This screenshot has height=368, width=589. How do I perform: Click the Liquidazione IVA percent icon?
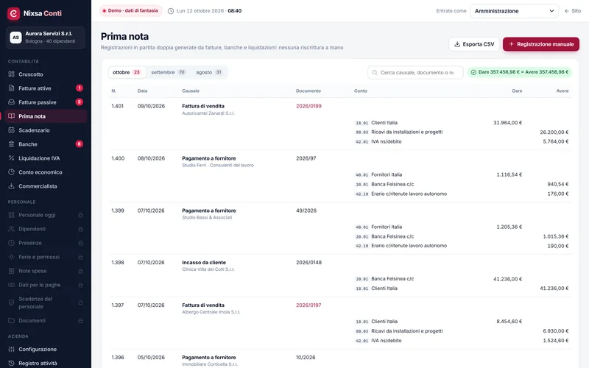tap(11, 158)
